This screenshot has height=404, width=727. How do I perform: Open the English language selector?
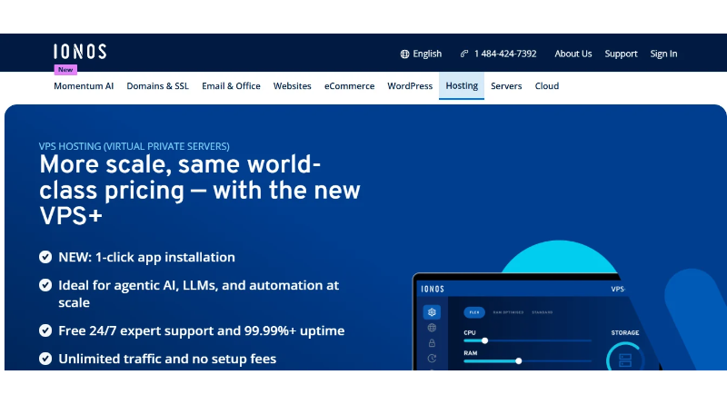[421, 54]
